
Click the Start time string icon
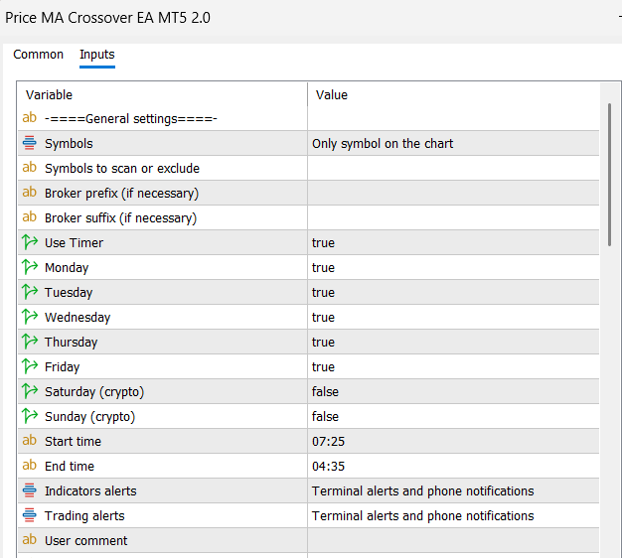[29, 442]
